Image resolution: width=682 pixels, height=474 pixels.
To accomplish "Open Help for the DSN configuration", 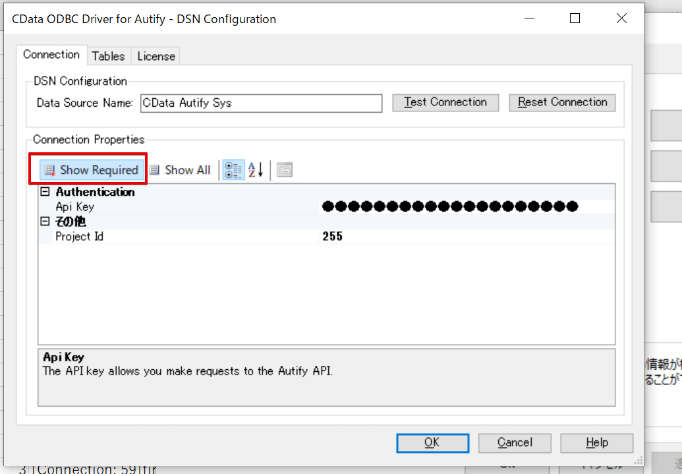I will point(596,442).
